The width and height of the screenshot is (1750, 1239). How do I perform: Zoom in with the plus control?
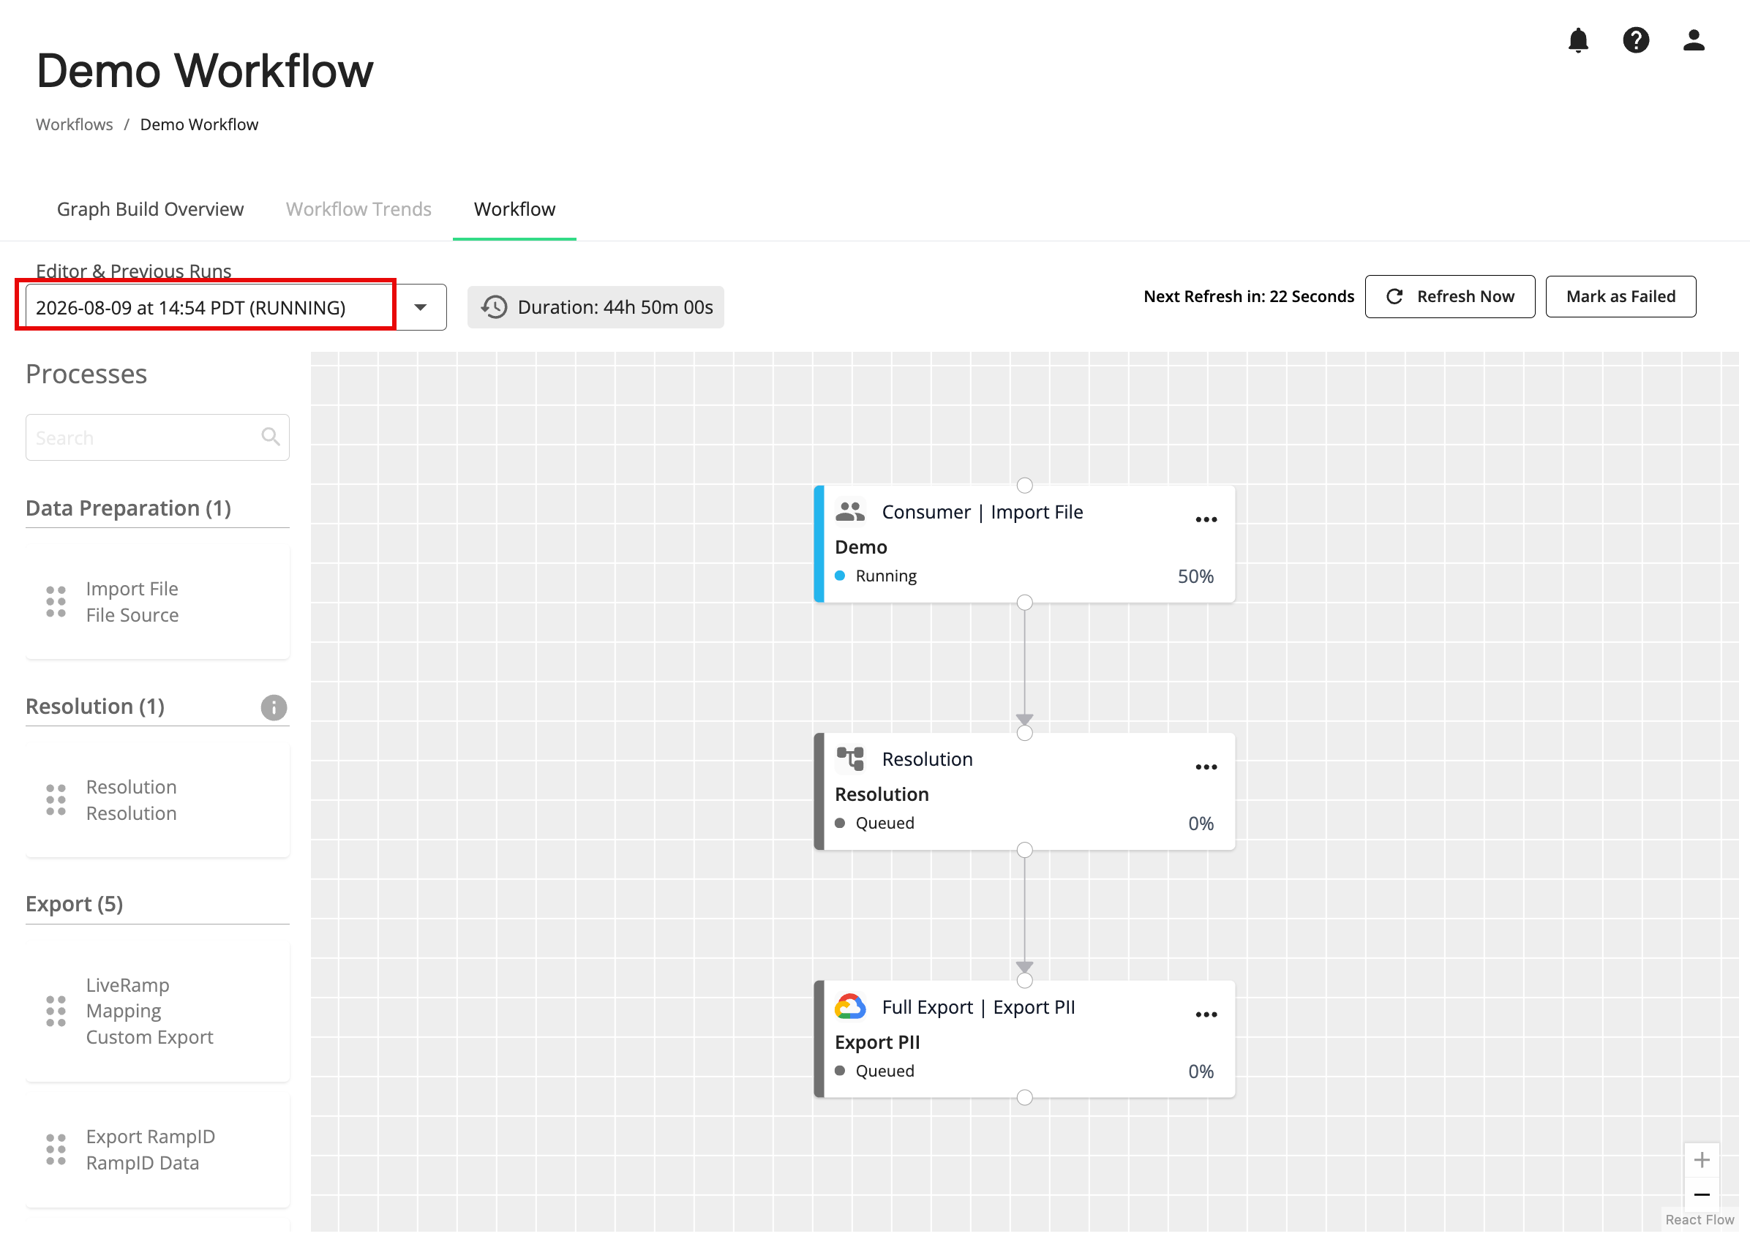1701,1161
